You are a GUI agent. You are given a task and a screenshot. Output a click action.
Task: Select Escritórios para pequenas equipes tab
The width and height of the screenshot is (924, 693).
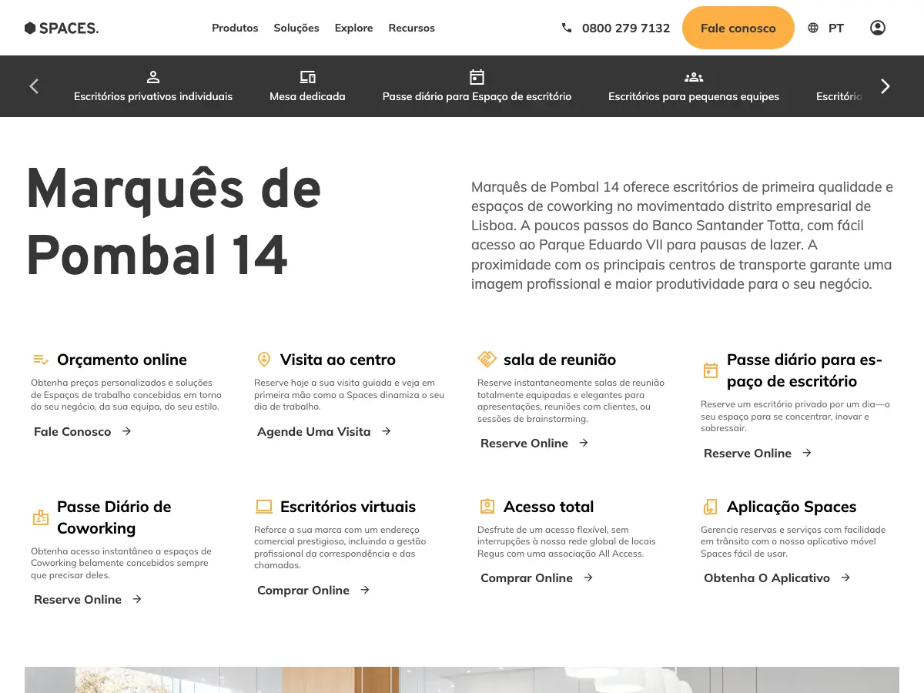tap(694, 96)
